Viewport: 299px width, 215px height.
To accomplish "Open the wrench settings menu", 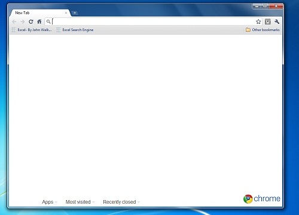I will pos(277,21).
